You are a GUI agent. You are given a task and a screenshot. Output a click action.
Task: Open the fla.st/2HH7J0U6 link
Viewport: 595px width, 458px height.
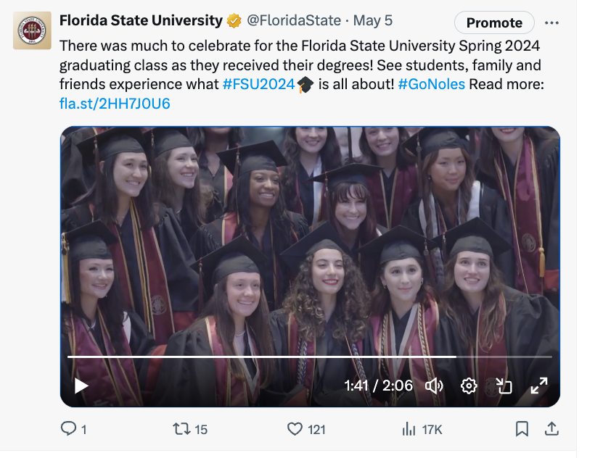(115, 104)
